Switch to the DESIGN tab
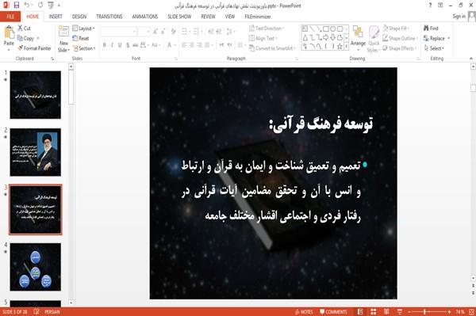 coord(79,17)
